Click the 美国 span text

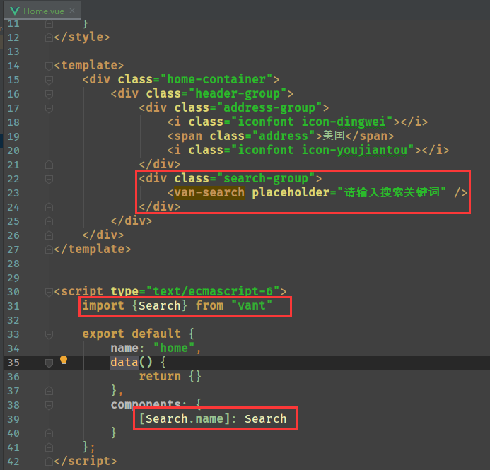(x=334, y=136)
